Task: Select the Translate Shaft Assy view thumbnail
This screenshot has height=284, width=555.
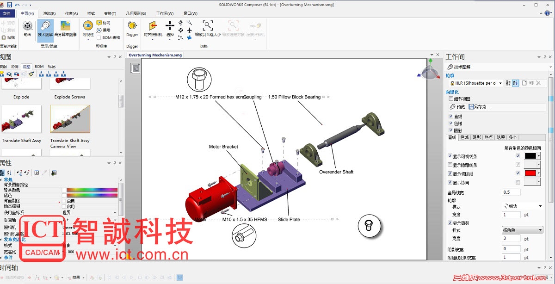Action: tap(21, 119)
